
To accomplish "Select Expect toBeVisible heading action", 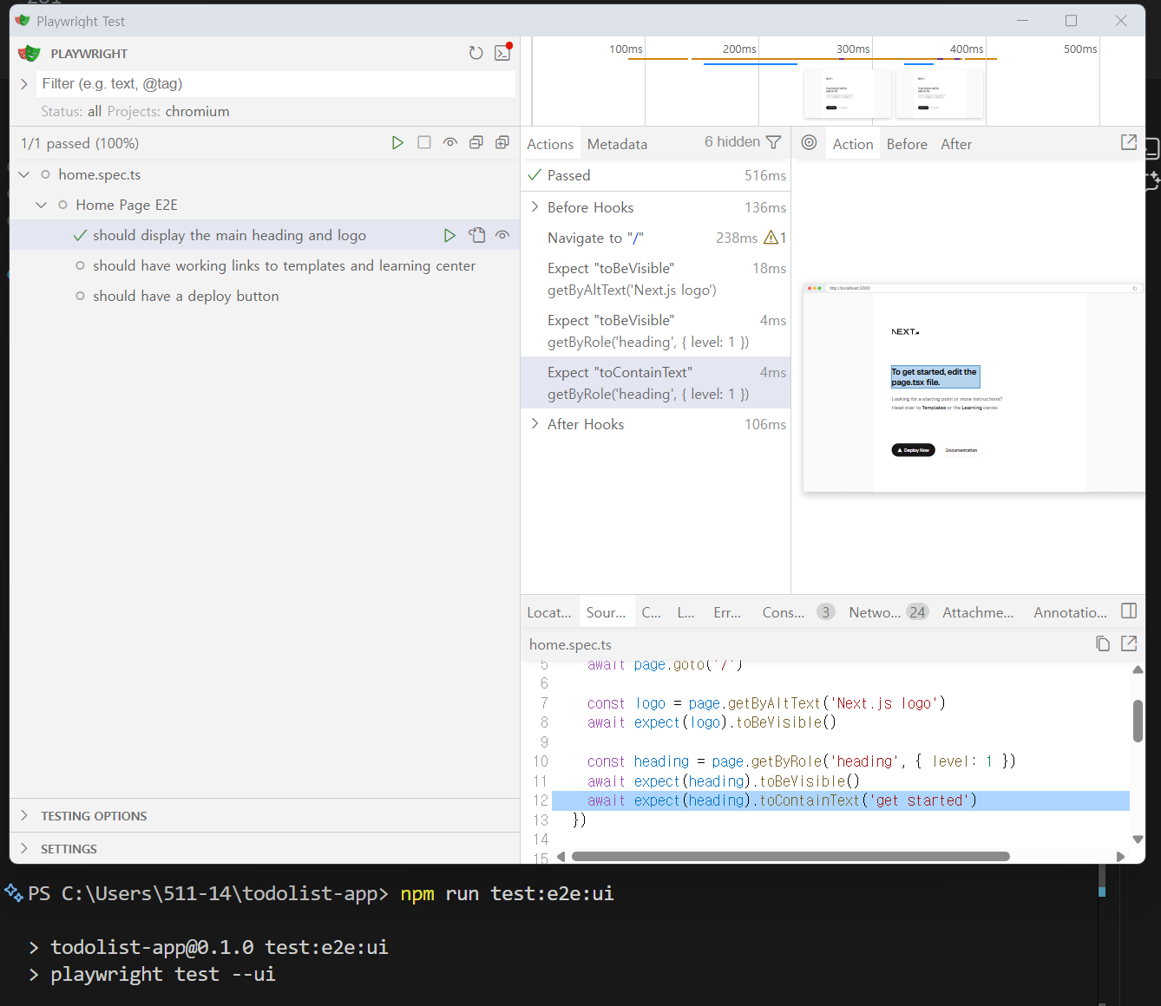I will tap(655, 331).
